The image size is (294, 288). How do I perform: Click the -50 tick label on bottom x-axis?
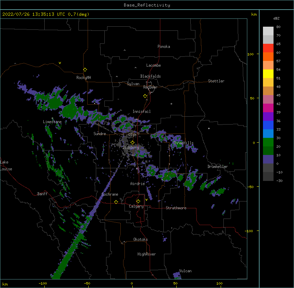coord(87,283)
